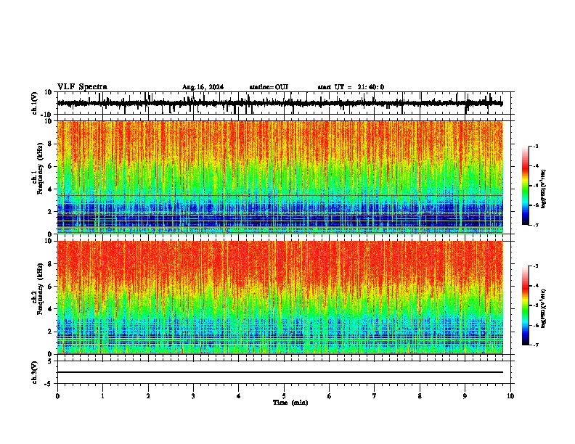Click the 5 minute time axis tick
This screenshot has width=575, height=444.
click(284, 396)
